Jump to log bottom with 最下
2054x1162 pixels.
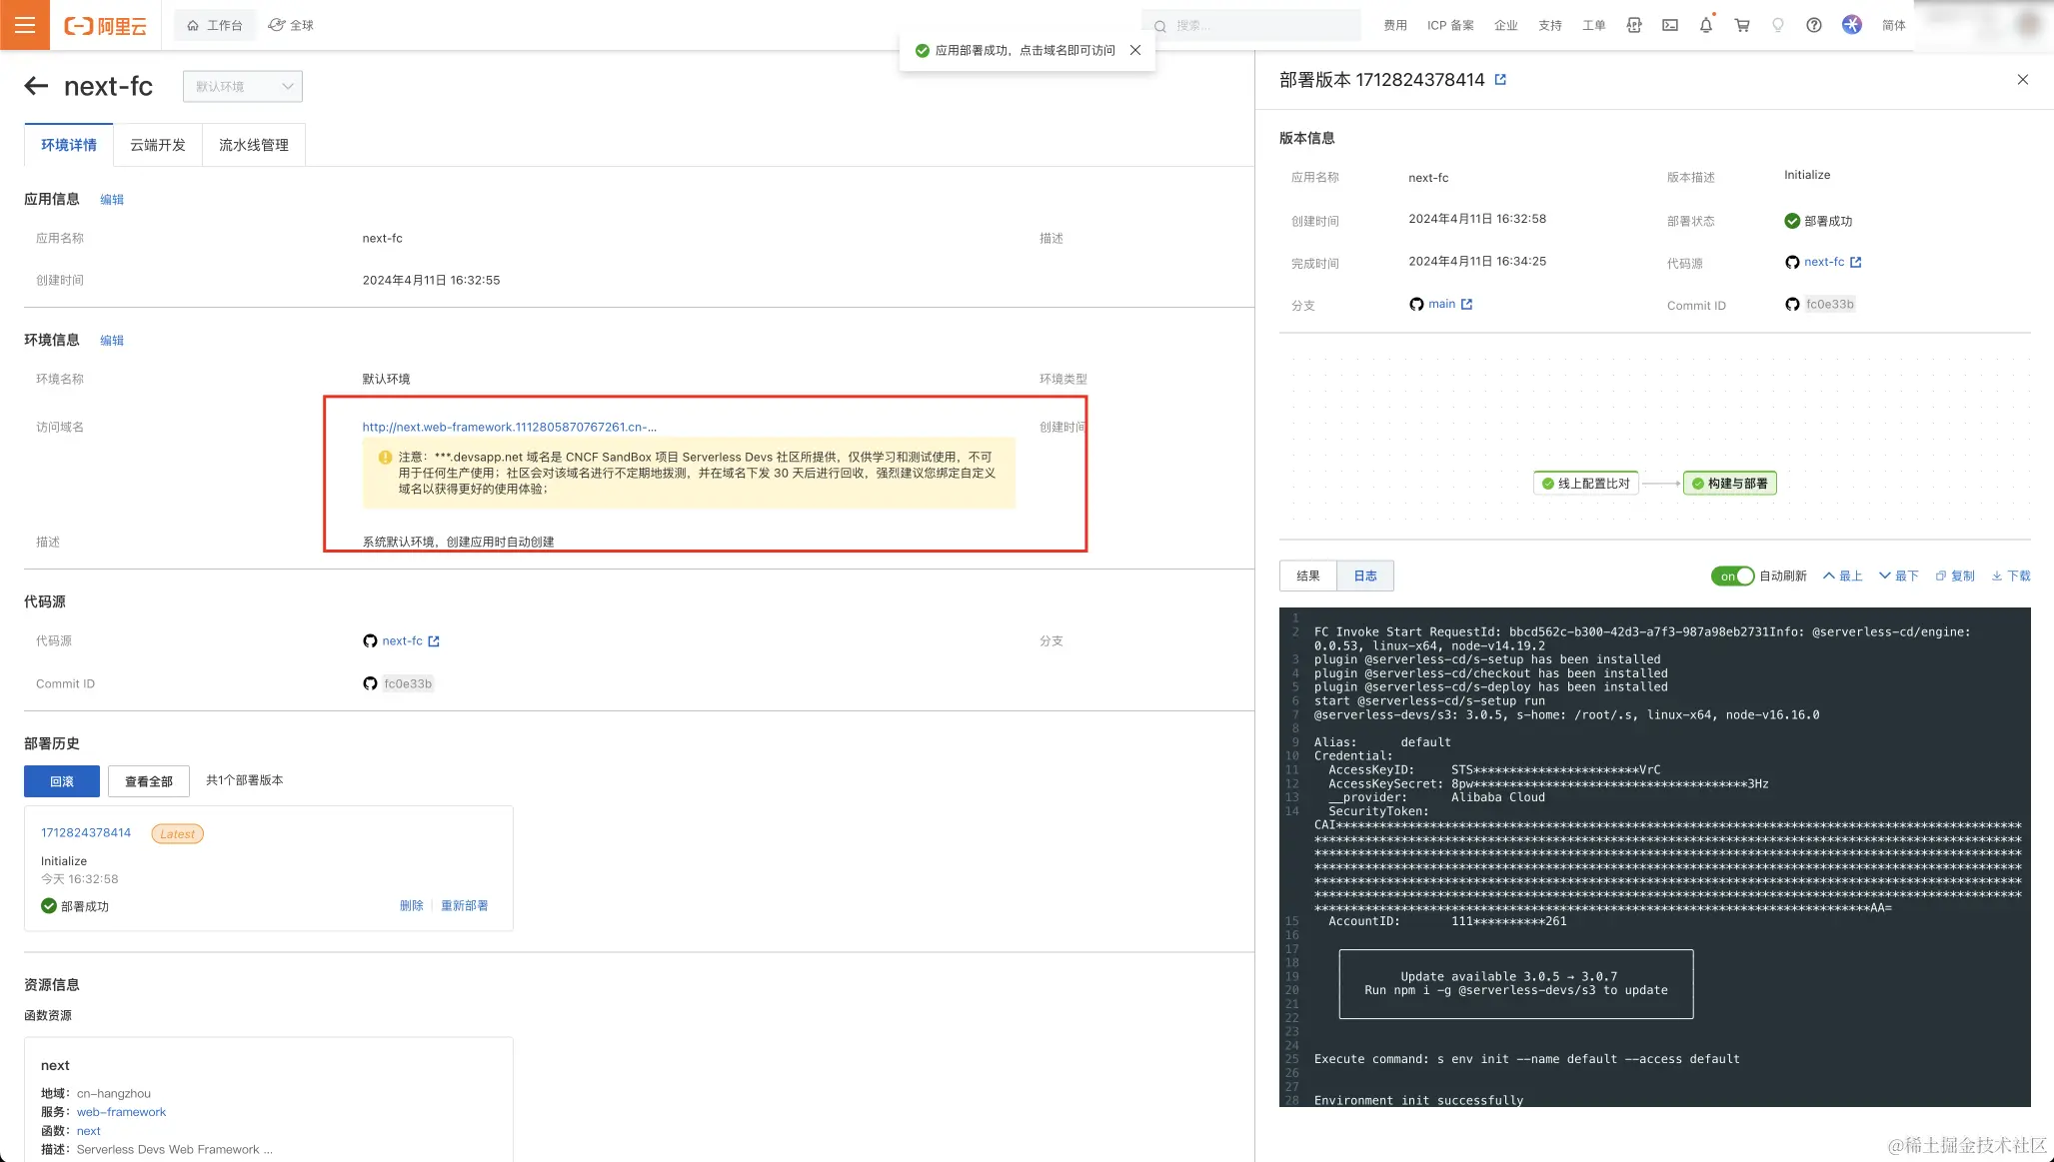click(x=1898, y=576)
